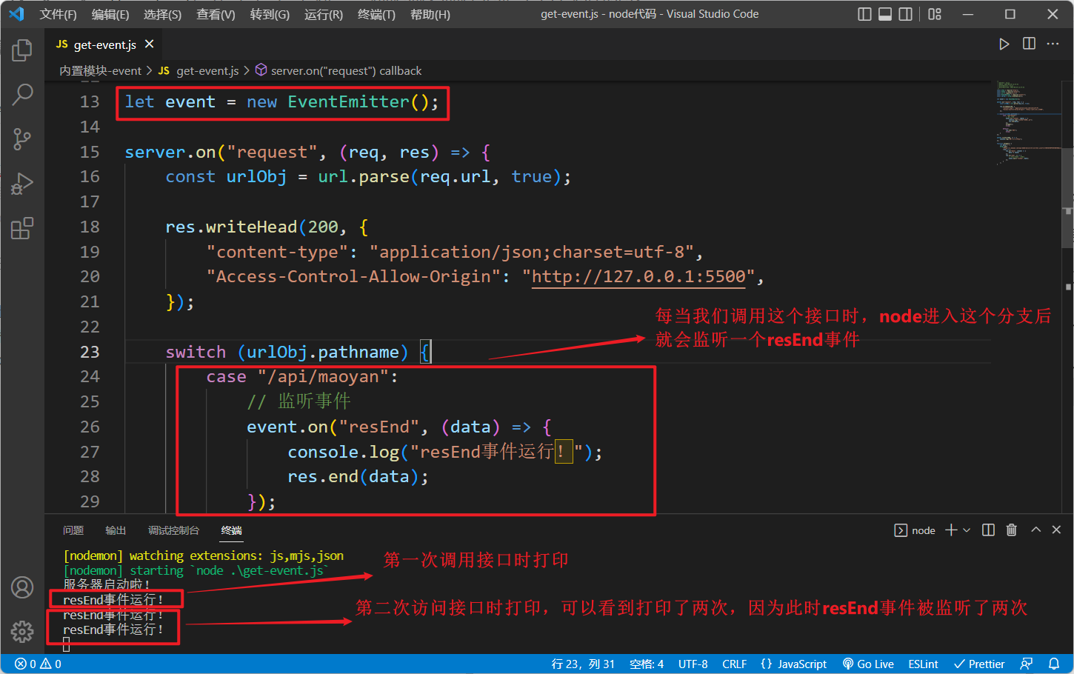This screenshot has width=1074, height=674.
Task: Open feedback icon in status bar
Action: [1027, 664]
